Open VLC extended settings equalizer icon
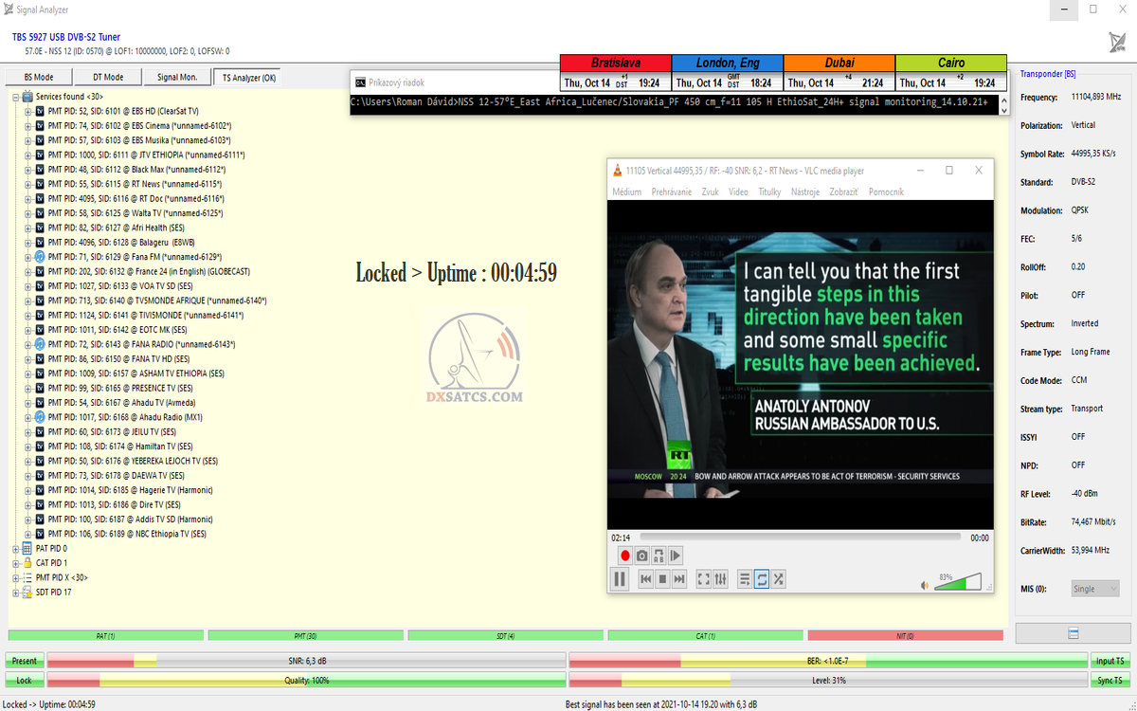The height and width of the screenshot is (711, 1137). 720,579
